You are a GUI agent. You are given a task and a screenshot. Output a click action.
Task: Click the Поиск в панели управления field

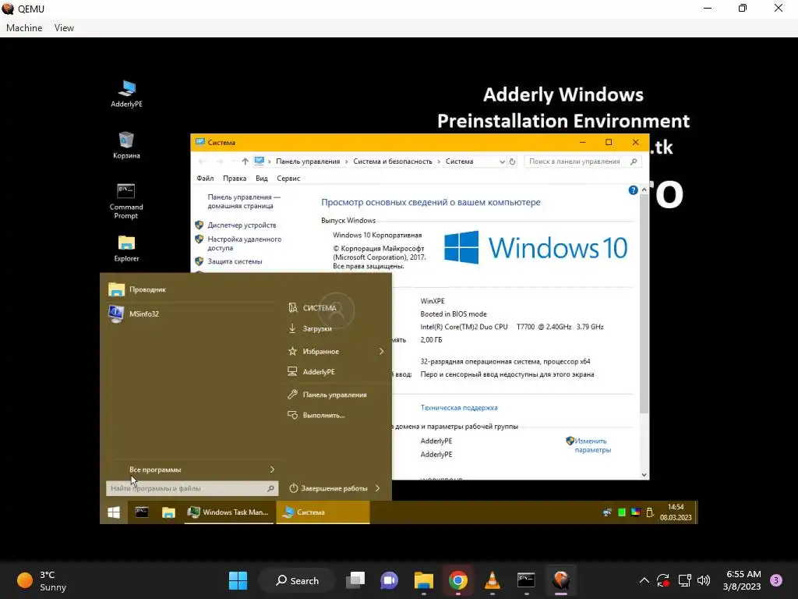583,161
